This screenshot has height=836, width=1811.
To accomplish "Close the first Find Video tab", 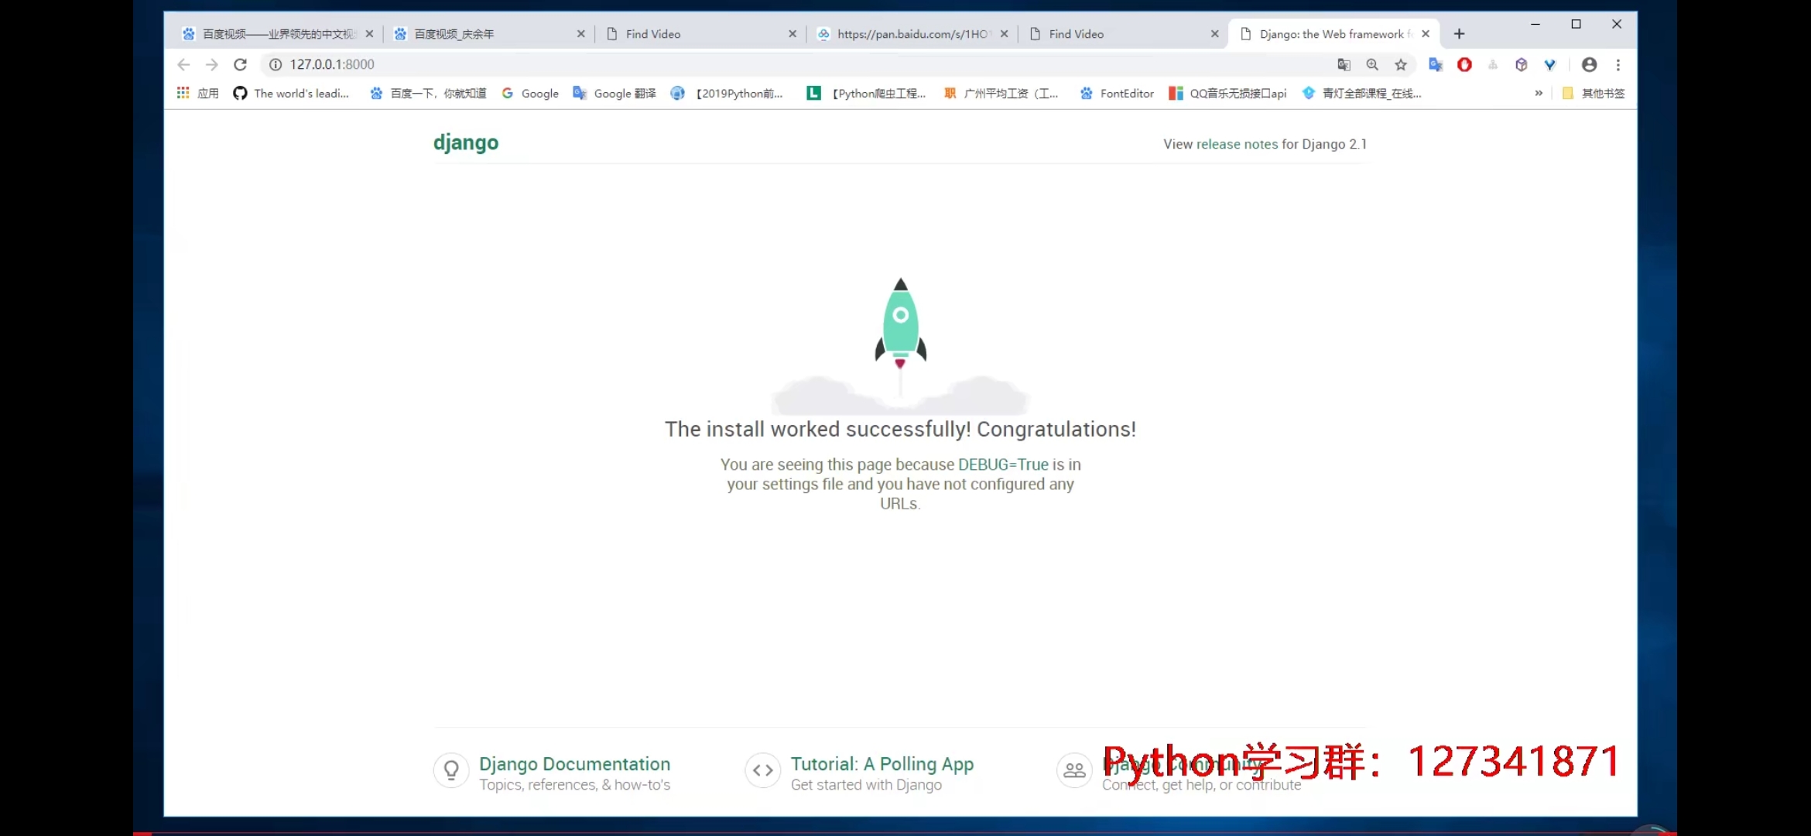I will click(x=793, y=34).
